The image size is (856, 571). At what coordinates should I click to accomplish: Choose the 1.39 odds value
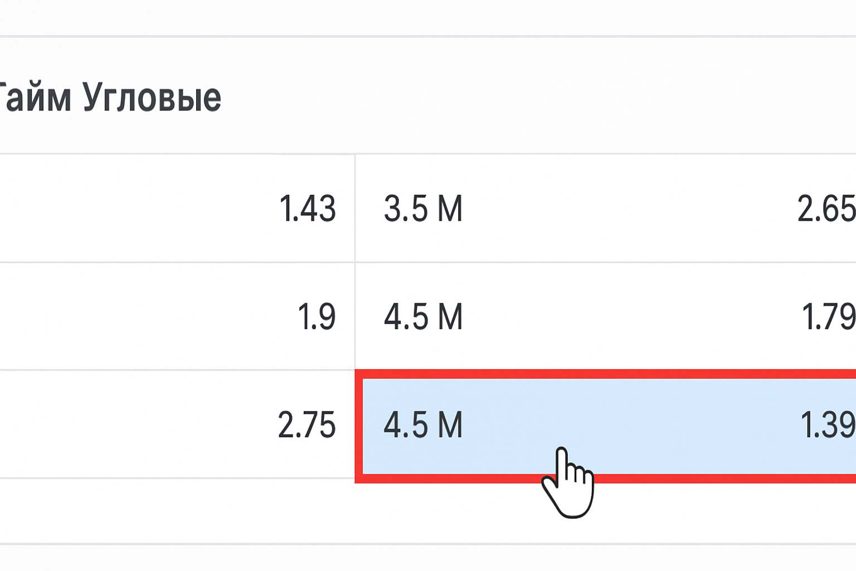[827, 425]
